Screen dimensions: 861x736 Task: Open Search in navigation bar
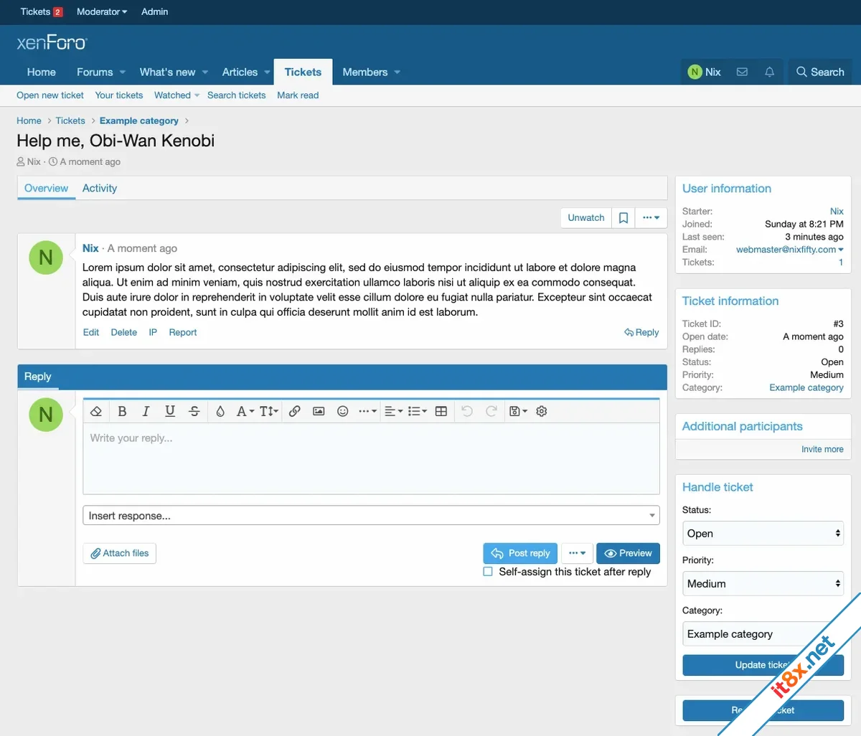point(820,72)
